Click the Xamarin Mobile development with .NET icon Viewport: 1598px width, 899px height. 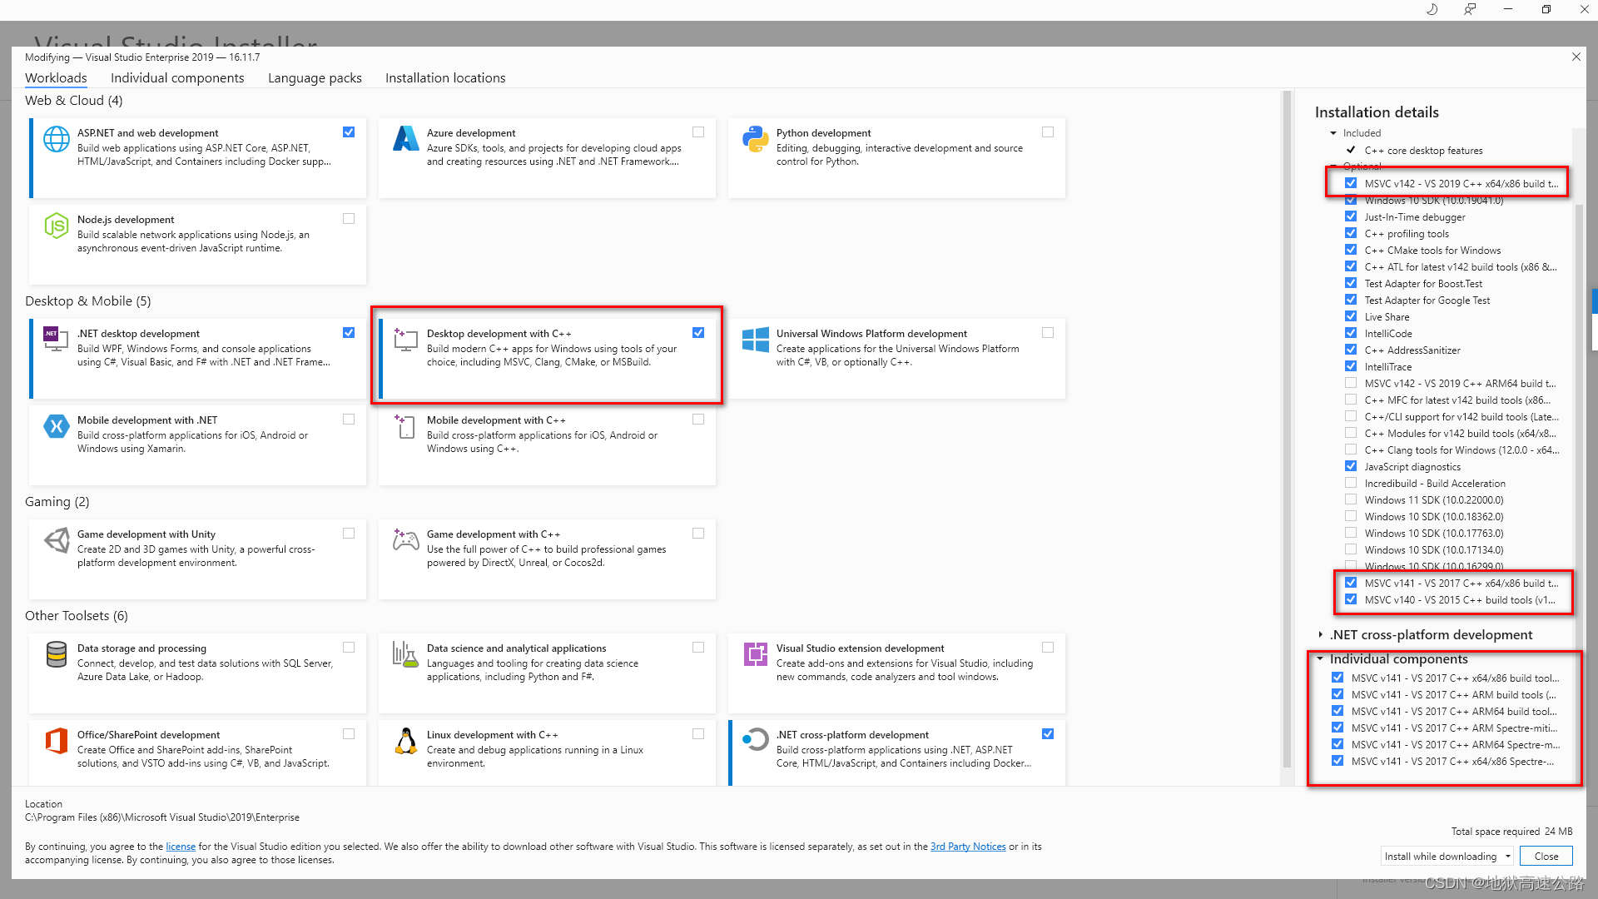56,426
